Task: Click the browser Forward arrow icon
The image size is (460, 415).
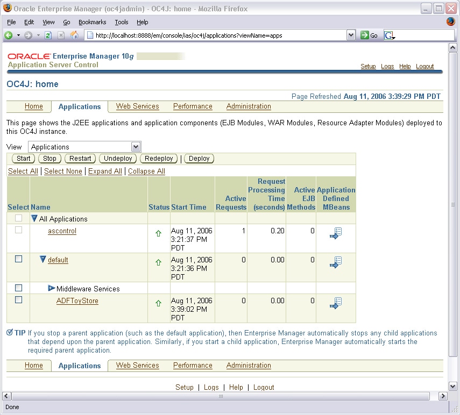Action: click(28, 35)
